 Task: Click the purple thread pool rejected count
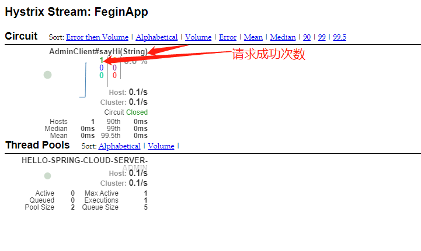[114, 68]
